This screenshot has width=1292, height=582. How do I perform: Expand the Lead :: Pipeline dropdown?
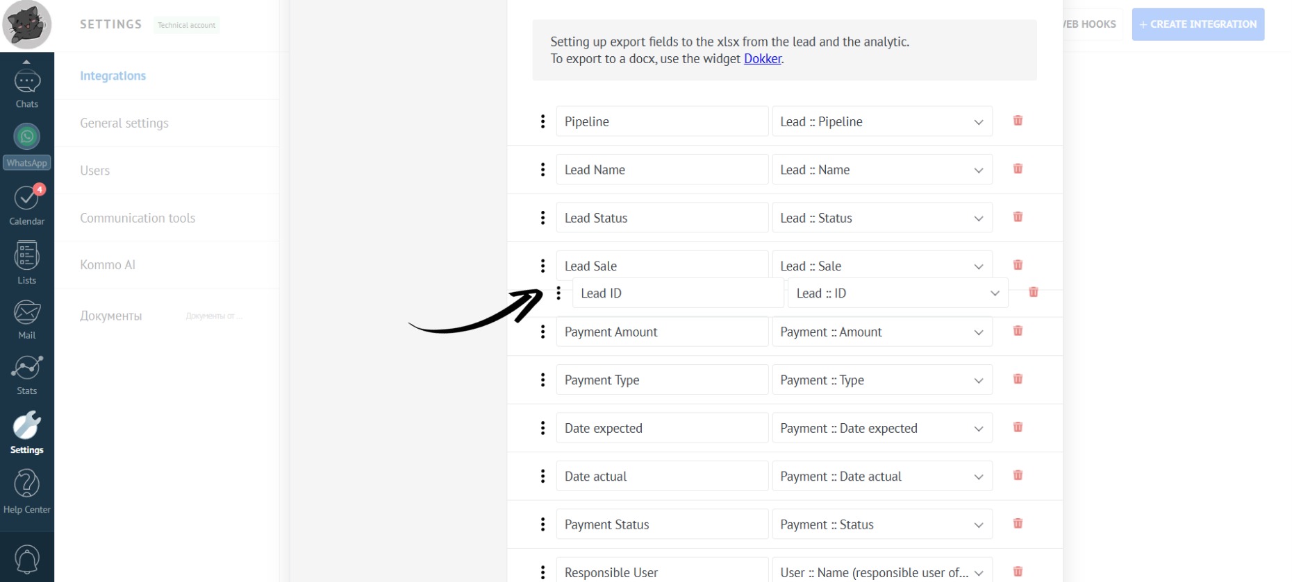pos(882,122)
